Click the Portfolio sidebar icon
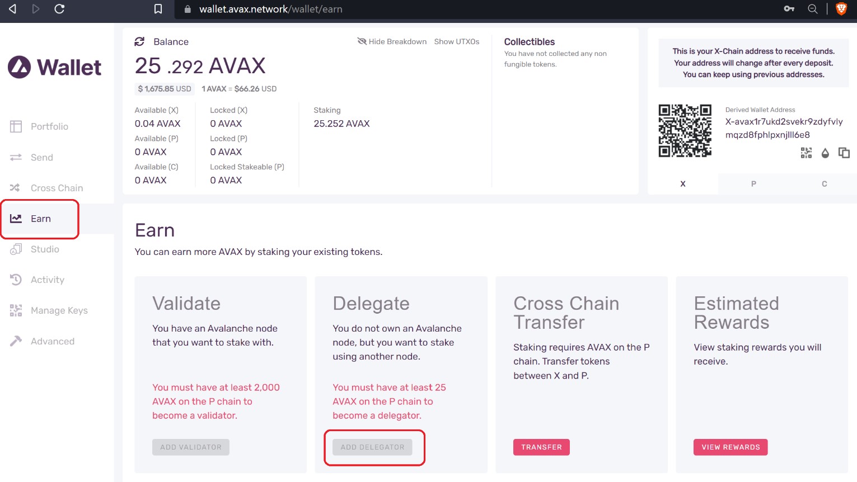Image resolution: width=857 pixels, height=482 pixels. pos(16,126)
